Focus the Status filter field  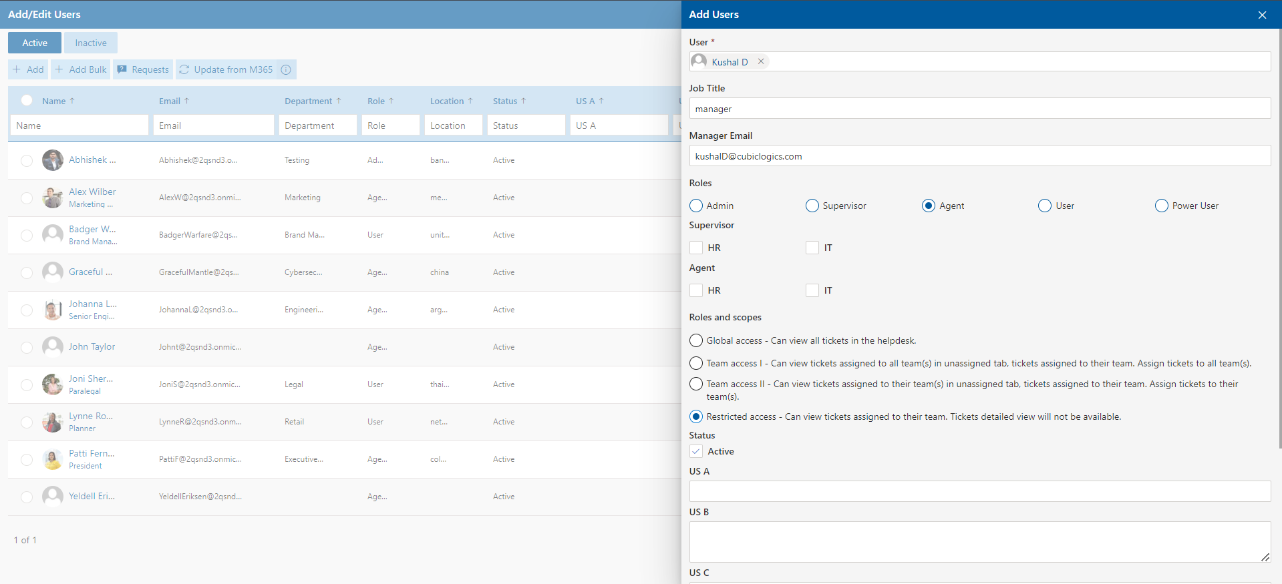(x=526, y=125)
